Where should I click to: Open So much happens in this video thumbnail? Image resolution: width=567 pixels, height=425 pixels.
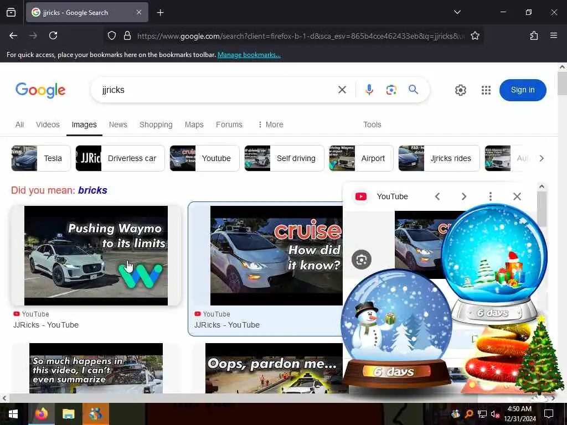pyautogui.click(x=96, y=368)
